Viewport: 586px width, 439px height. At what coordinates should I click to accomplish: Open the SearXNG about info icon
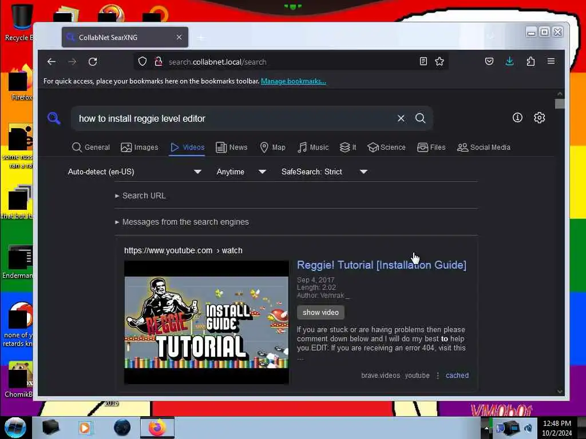coord(517,118)
